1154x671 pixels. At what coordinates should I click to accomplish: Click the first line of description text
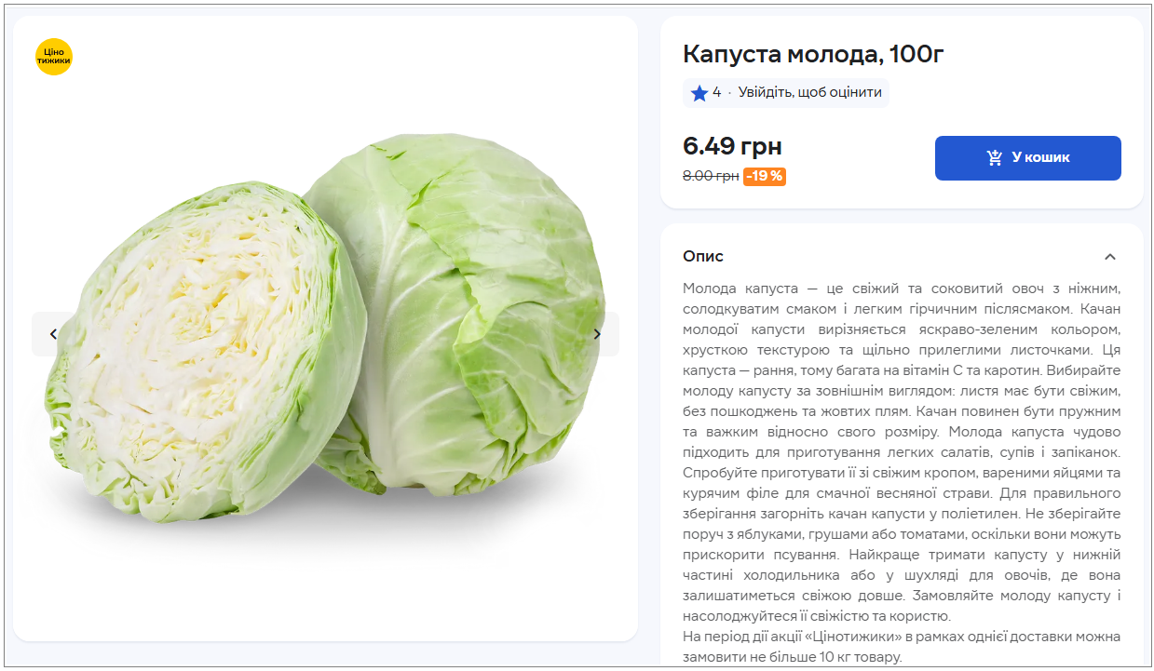[x=901, y=289]
